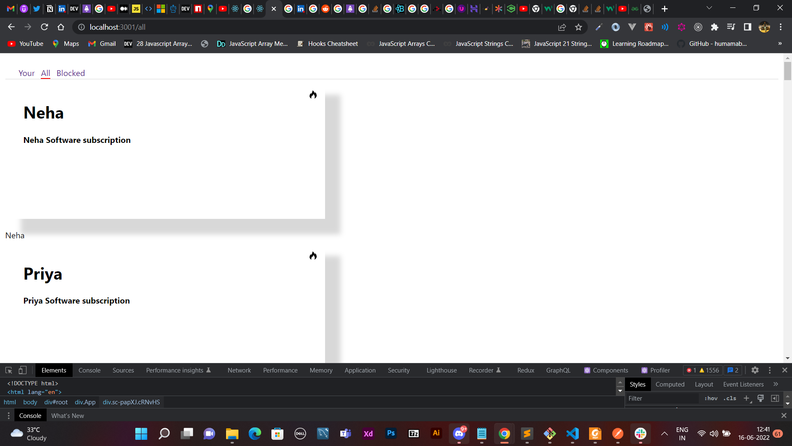
Task: Click the new style rule plus icon
Action: 746,399
